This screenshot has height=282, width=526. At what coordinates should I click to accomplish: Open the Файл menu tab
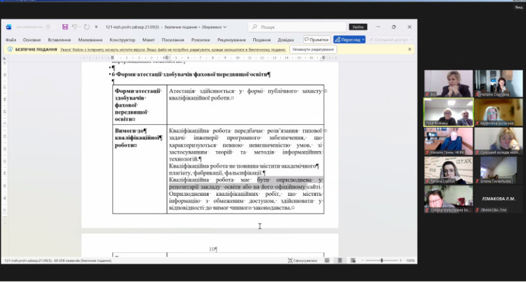[12, 39]
